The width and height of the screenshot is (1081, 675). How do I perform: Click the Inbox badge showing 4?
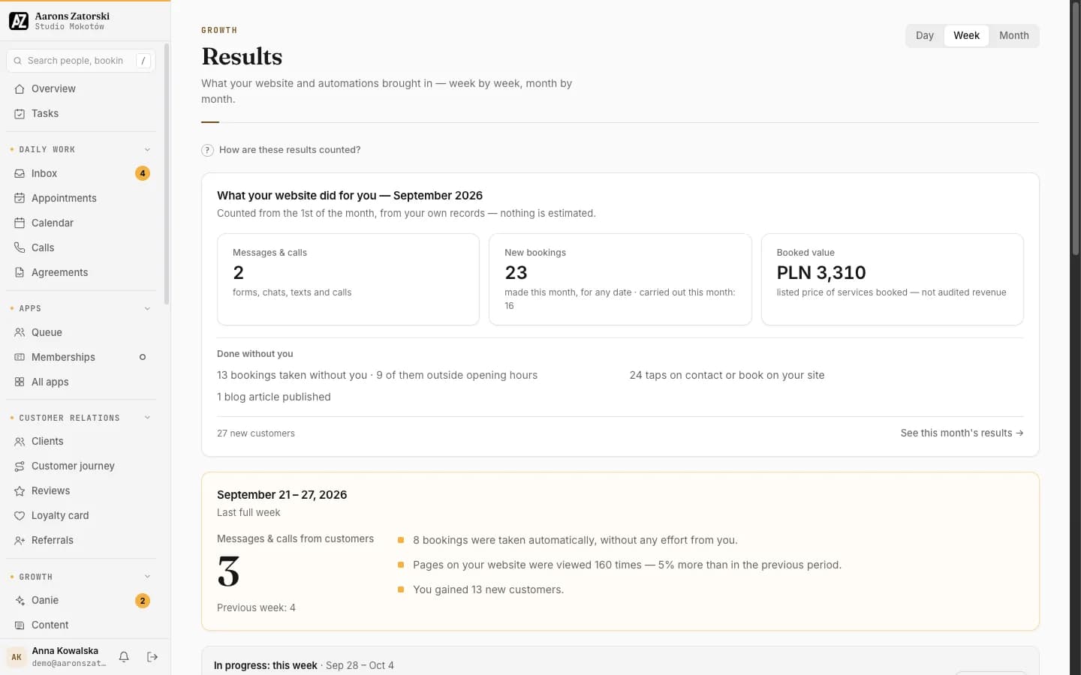143,173
